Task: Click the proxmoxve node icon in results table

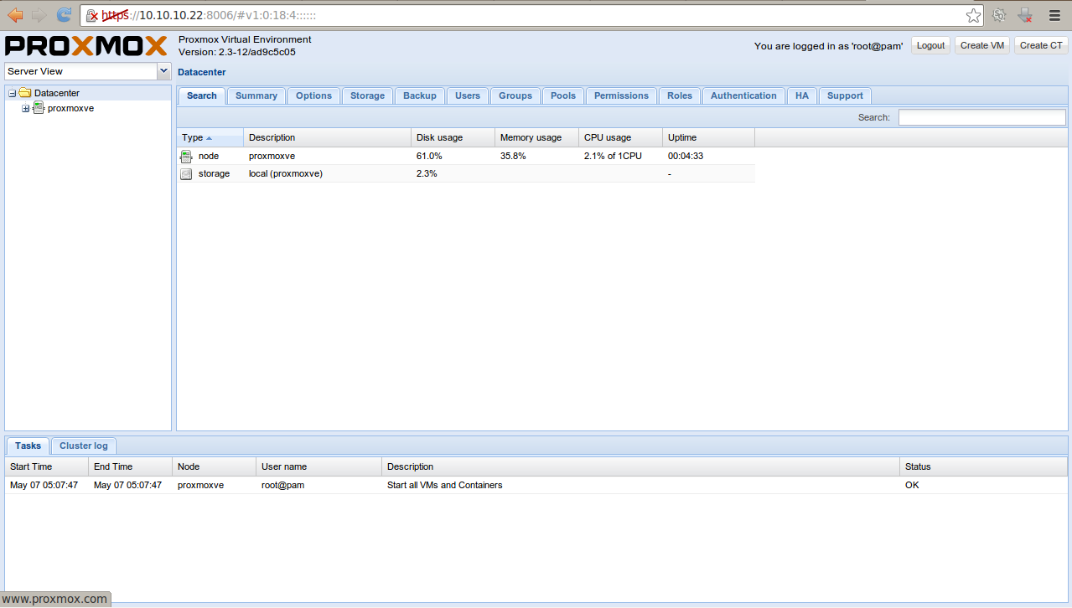Action: (185, 156)
